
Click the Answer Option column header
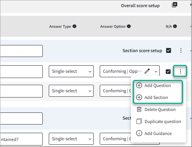[x=113, y=27]
